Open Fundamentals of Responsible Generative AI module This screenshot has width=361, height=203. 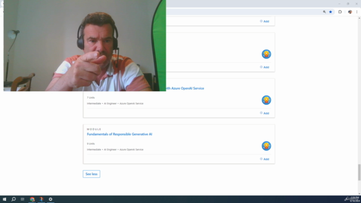pyautogui.click(x=119, y=134)
